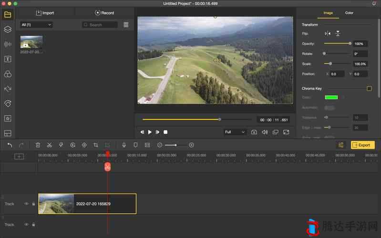Click the lightning quick-split tool

point(61,145)
